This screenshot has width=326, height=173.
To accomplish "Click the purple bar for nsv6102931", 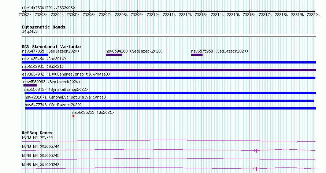I will click(x=168, y=70).
